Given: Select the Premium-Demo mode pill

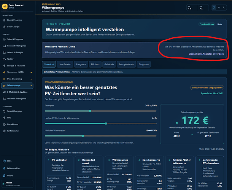Looking at the screenshot, I should [207, 24].
